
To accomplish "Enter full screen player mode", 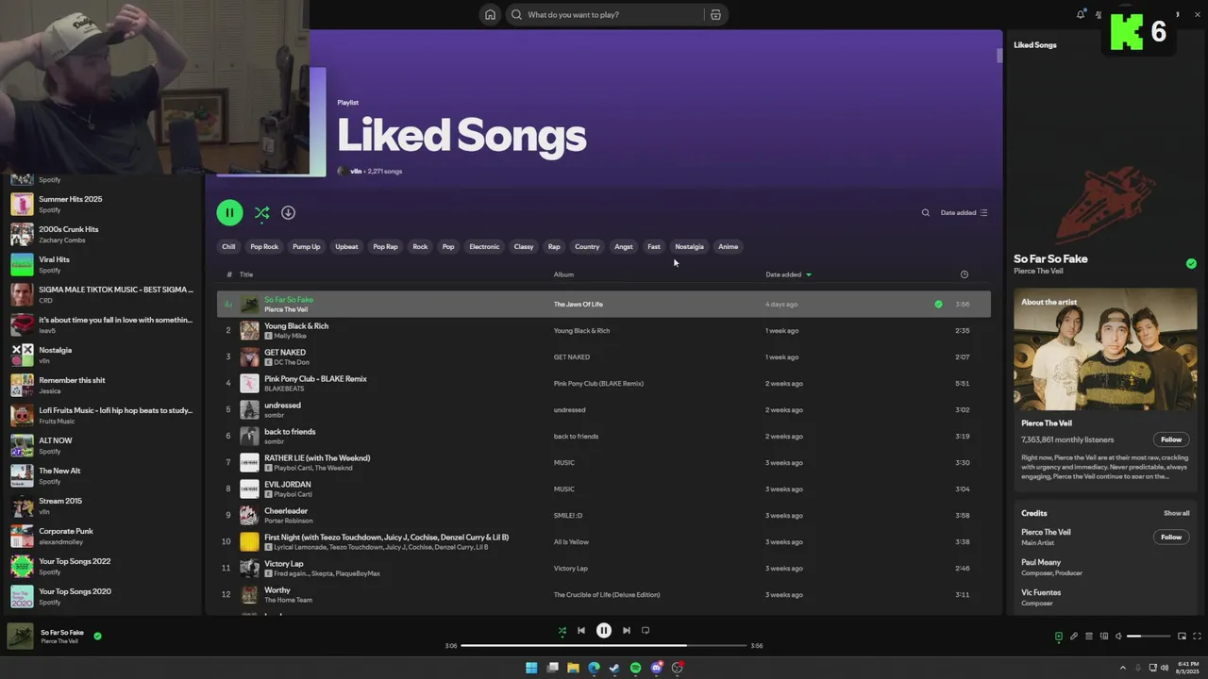I will [1198, 637].
